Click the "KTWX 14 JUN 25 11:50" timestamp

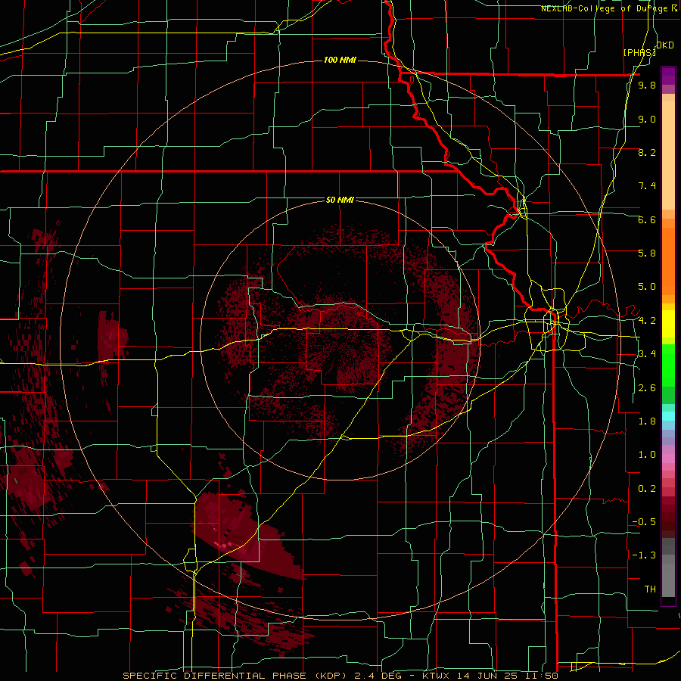[491, 676]
